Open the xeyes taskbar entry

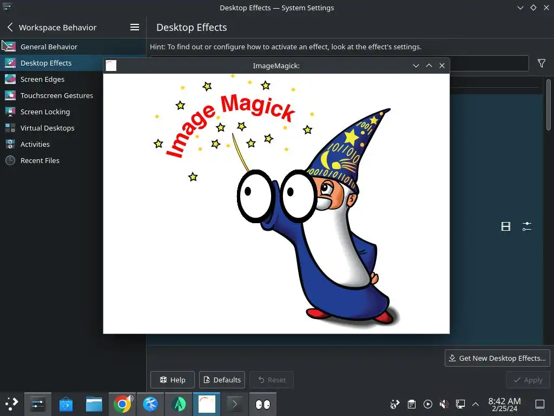(263, 404)
